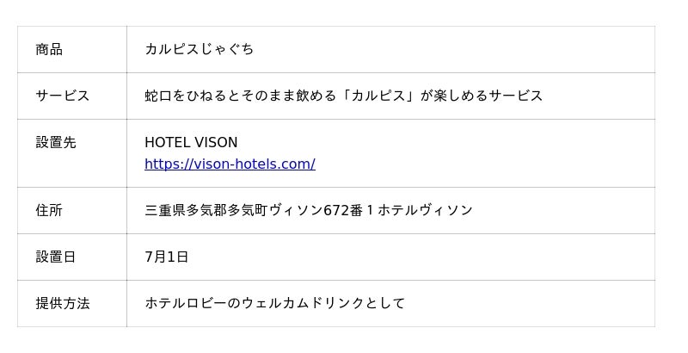Screen dimensions: 688x353
Task: Click the address text starting with 三重県多気郡
Action: [308, 210]
